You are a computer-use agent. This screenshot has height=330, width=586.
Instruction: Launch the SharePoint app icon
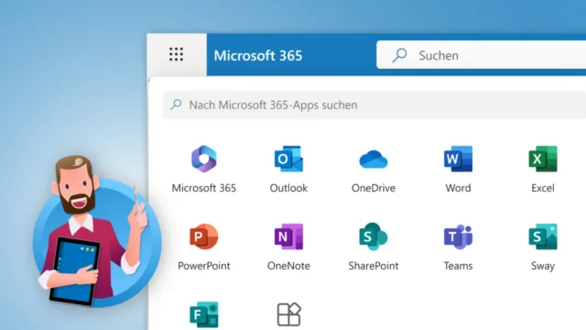[x=374, y=236]
